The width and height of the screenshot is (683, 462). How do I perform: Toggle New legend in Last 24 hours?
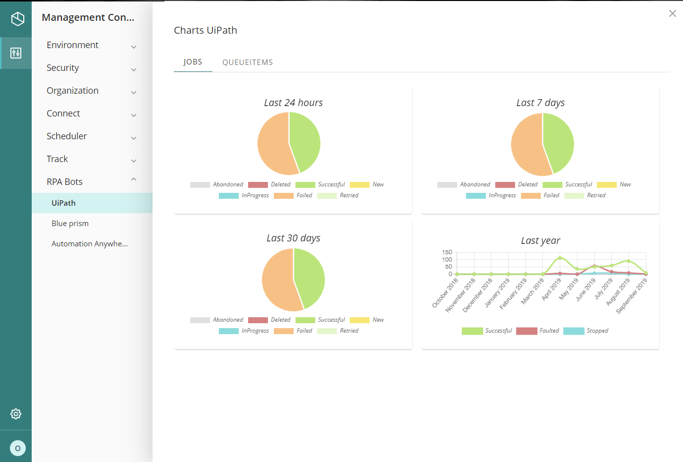[x=367, y=184]
